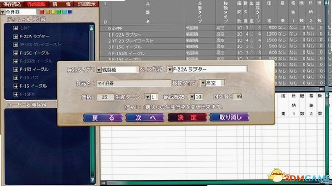Click the 戻る button
Image resolution: width=332 pixels, height=186 pixels.
(103, 117)
